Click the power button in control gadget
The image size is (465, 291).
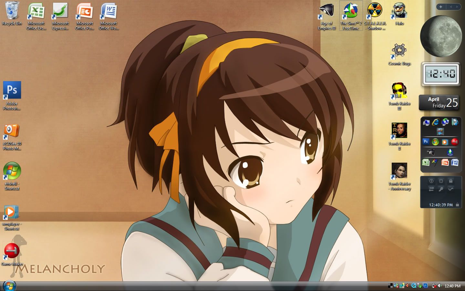pyautogui.click(x=431, y=181)
